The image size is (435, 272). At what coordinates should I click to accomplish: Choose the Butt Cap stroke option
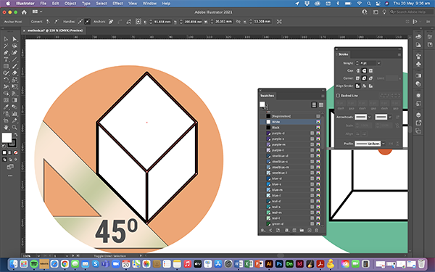point(358,71)
